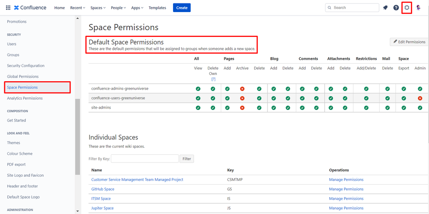Open Users in Security sidebar
The image size is (429, 214).
point(12,44)
